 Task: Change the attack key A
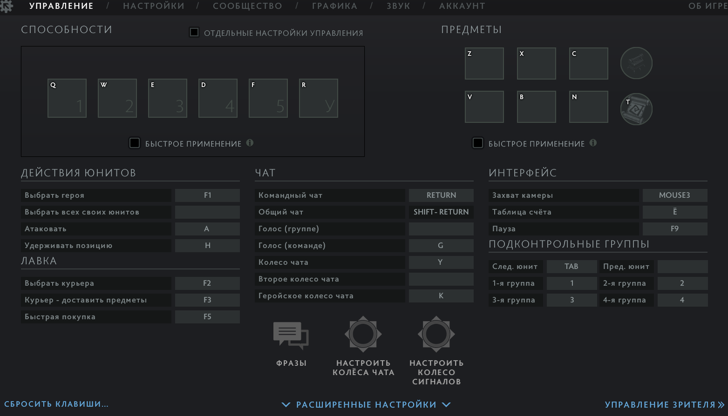[207, 229]
